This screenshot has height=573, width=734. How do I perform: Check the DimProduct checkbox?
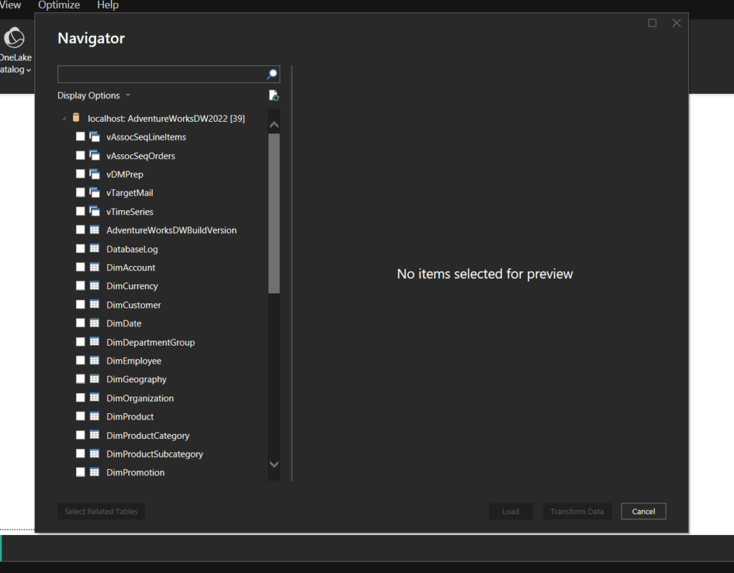80,416
